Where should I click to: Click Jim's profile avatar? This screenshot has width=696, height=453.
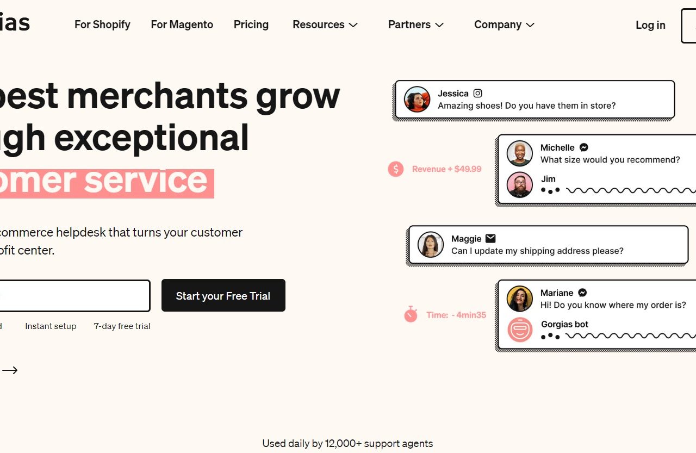click(x=519, y=185)
